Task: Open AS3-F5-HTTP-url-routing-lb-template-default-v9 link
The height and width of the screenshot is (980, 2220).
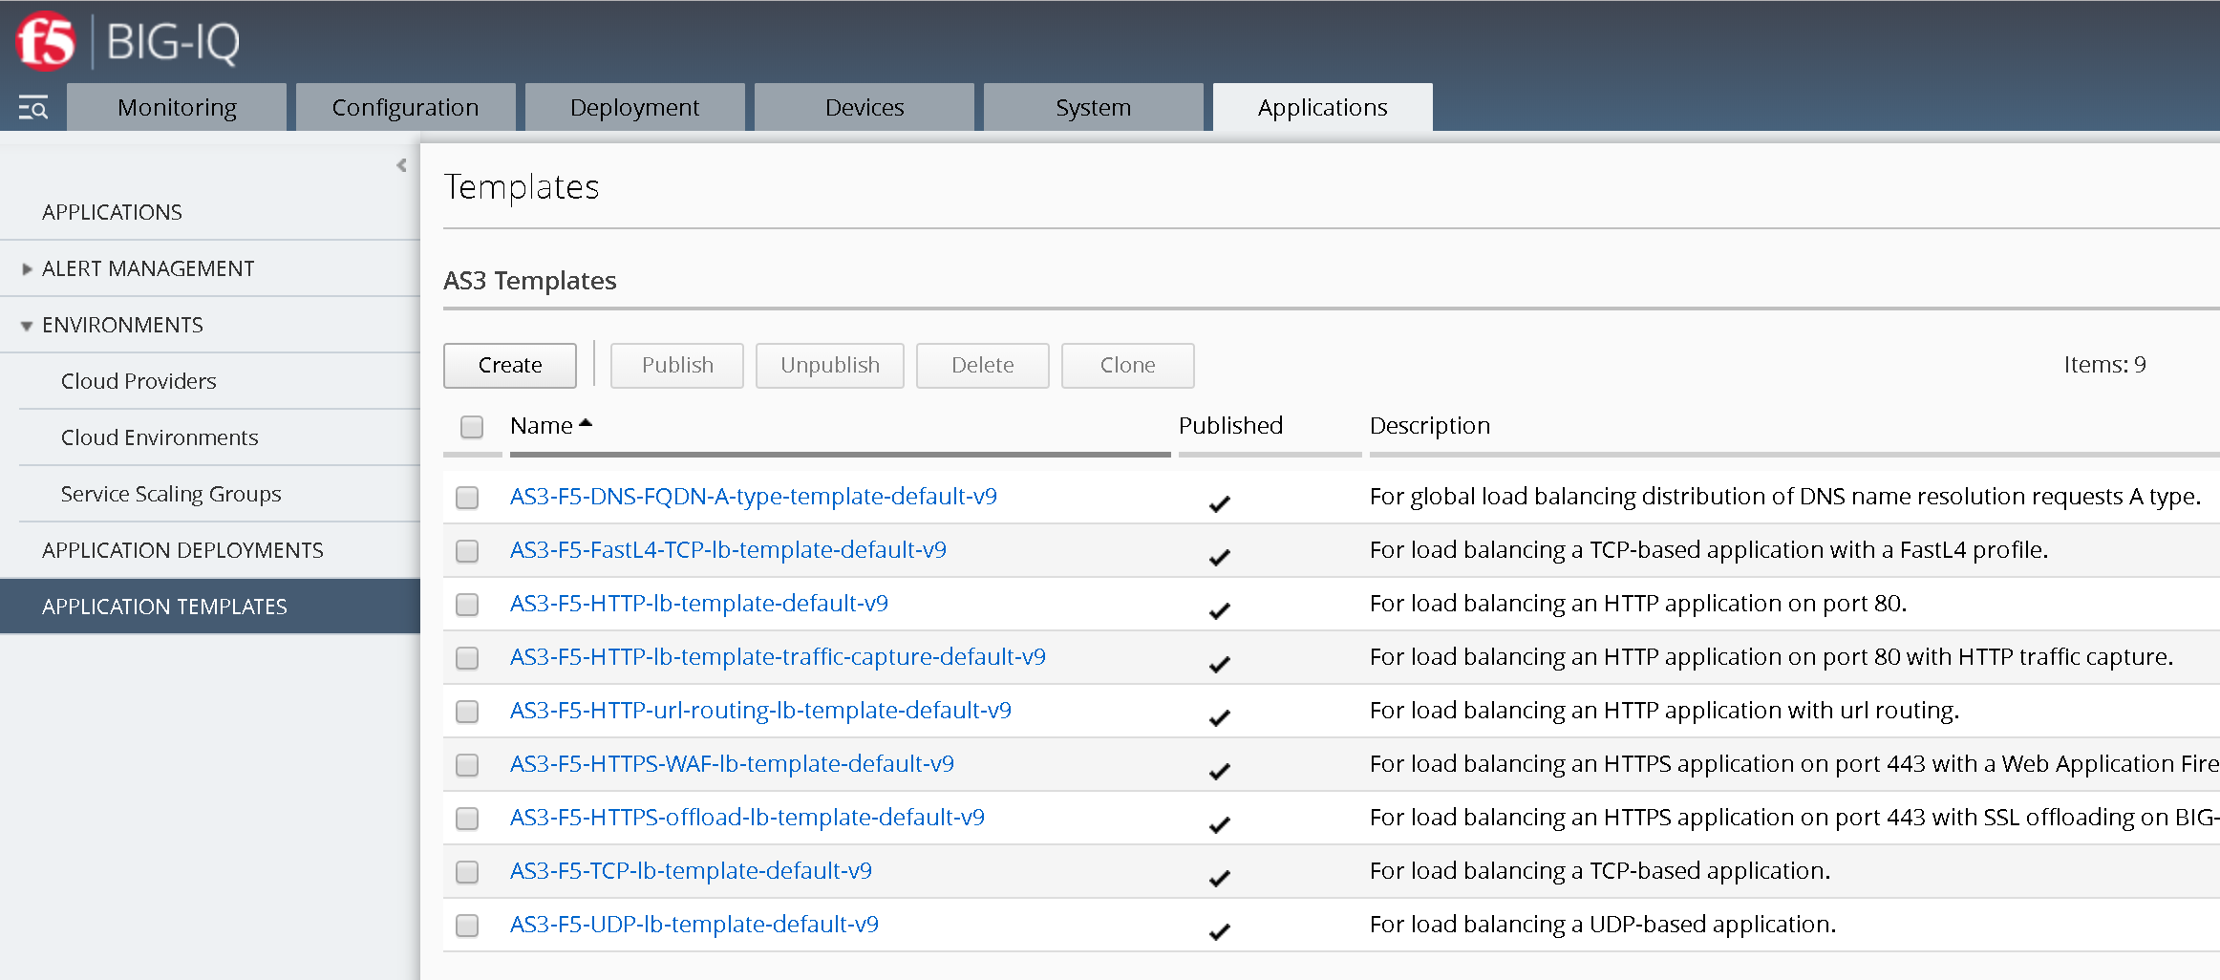Action: (760, 710)
